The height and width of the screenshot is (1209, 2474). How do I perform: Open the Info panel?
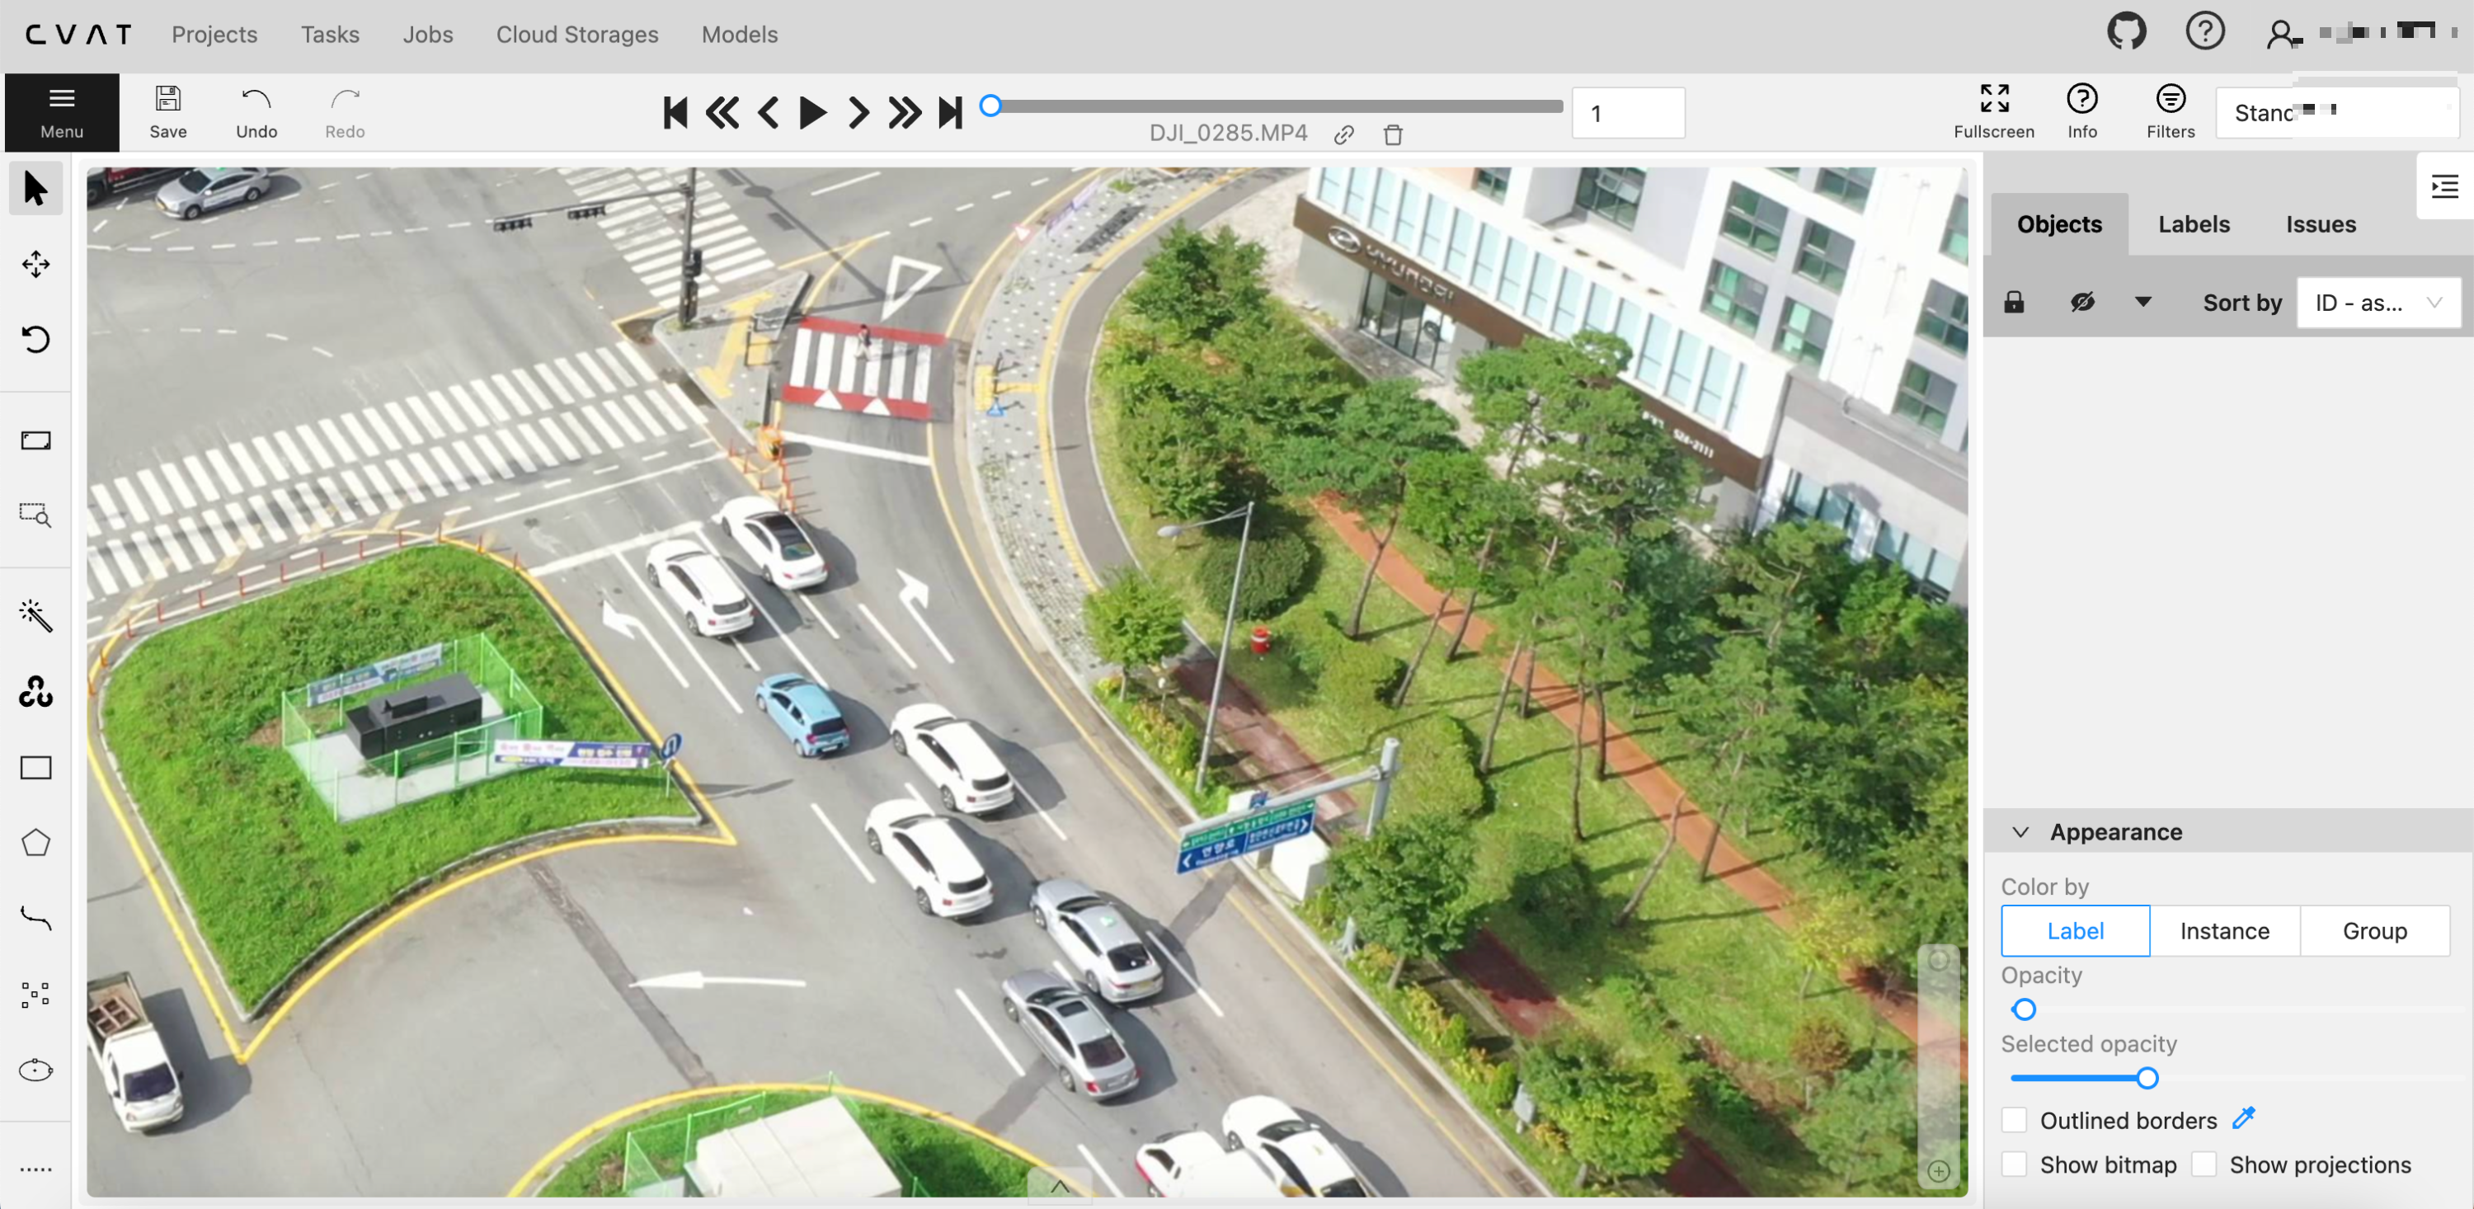tap(2081, 111)
